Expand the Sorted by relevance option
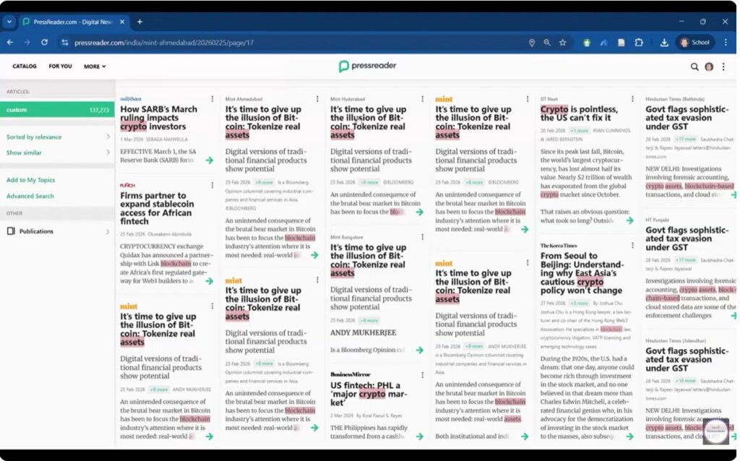Screen dimensions: 740x461 coord(56,137)
